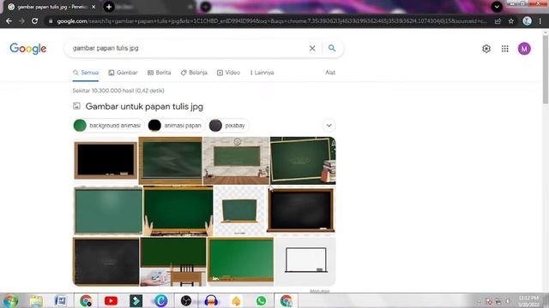Open the Google apps grid
This screenshot has height=308, width=549.
coord(505,49)
